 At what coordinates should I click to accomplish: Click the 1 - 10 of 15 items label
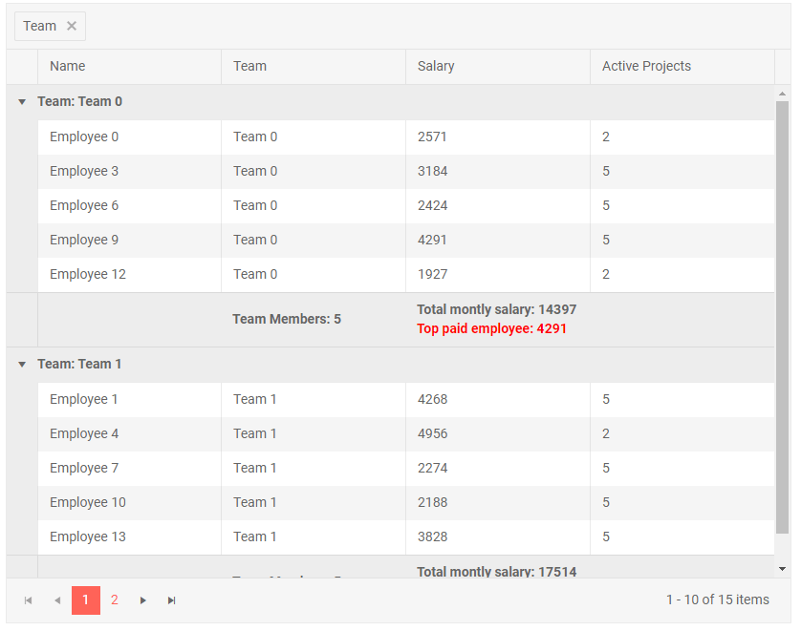(718, 600)
